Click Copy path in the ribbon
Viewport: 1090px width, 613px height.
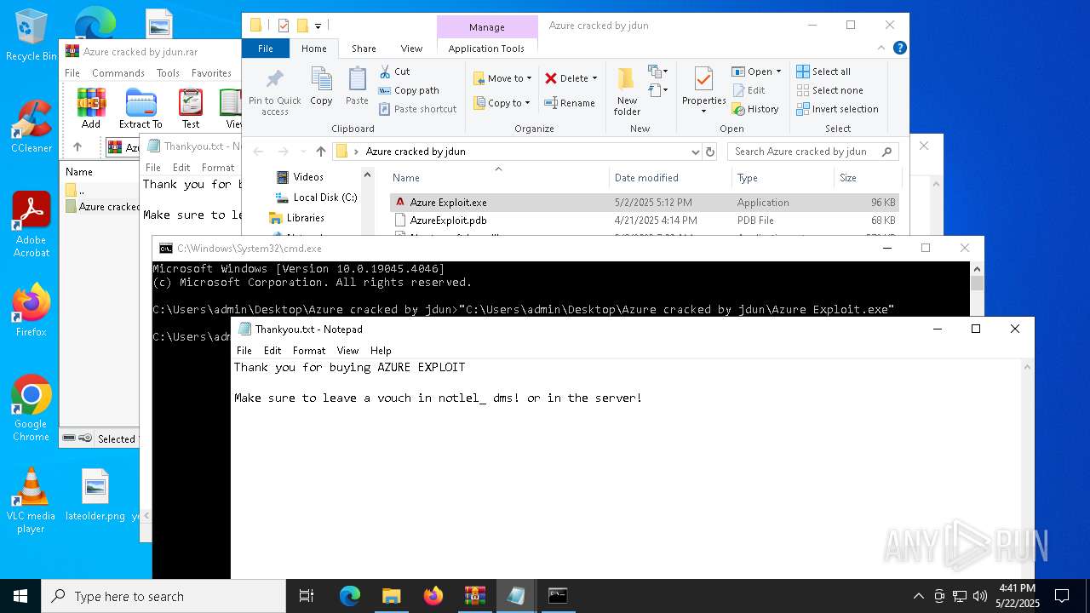click(x=409, y=90)
